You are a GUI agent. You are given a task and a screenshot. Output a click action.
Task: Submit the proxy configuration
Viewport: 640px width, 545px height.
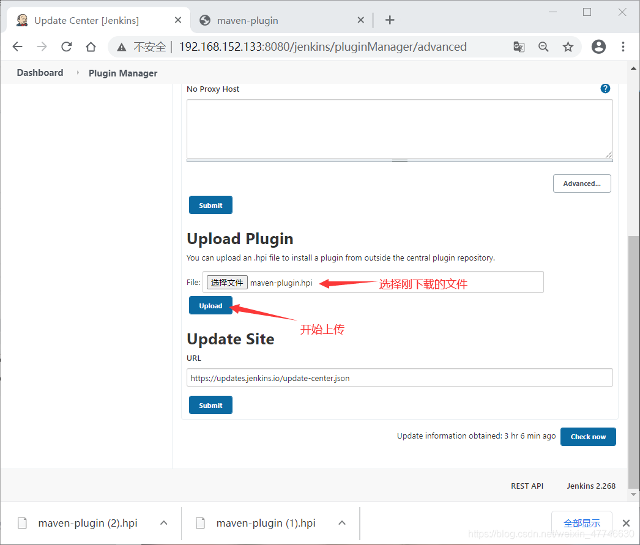pyautogui.click(x=210, y=205)
